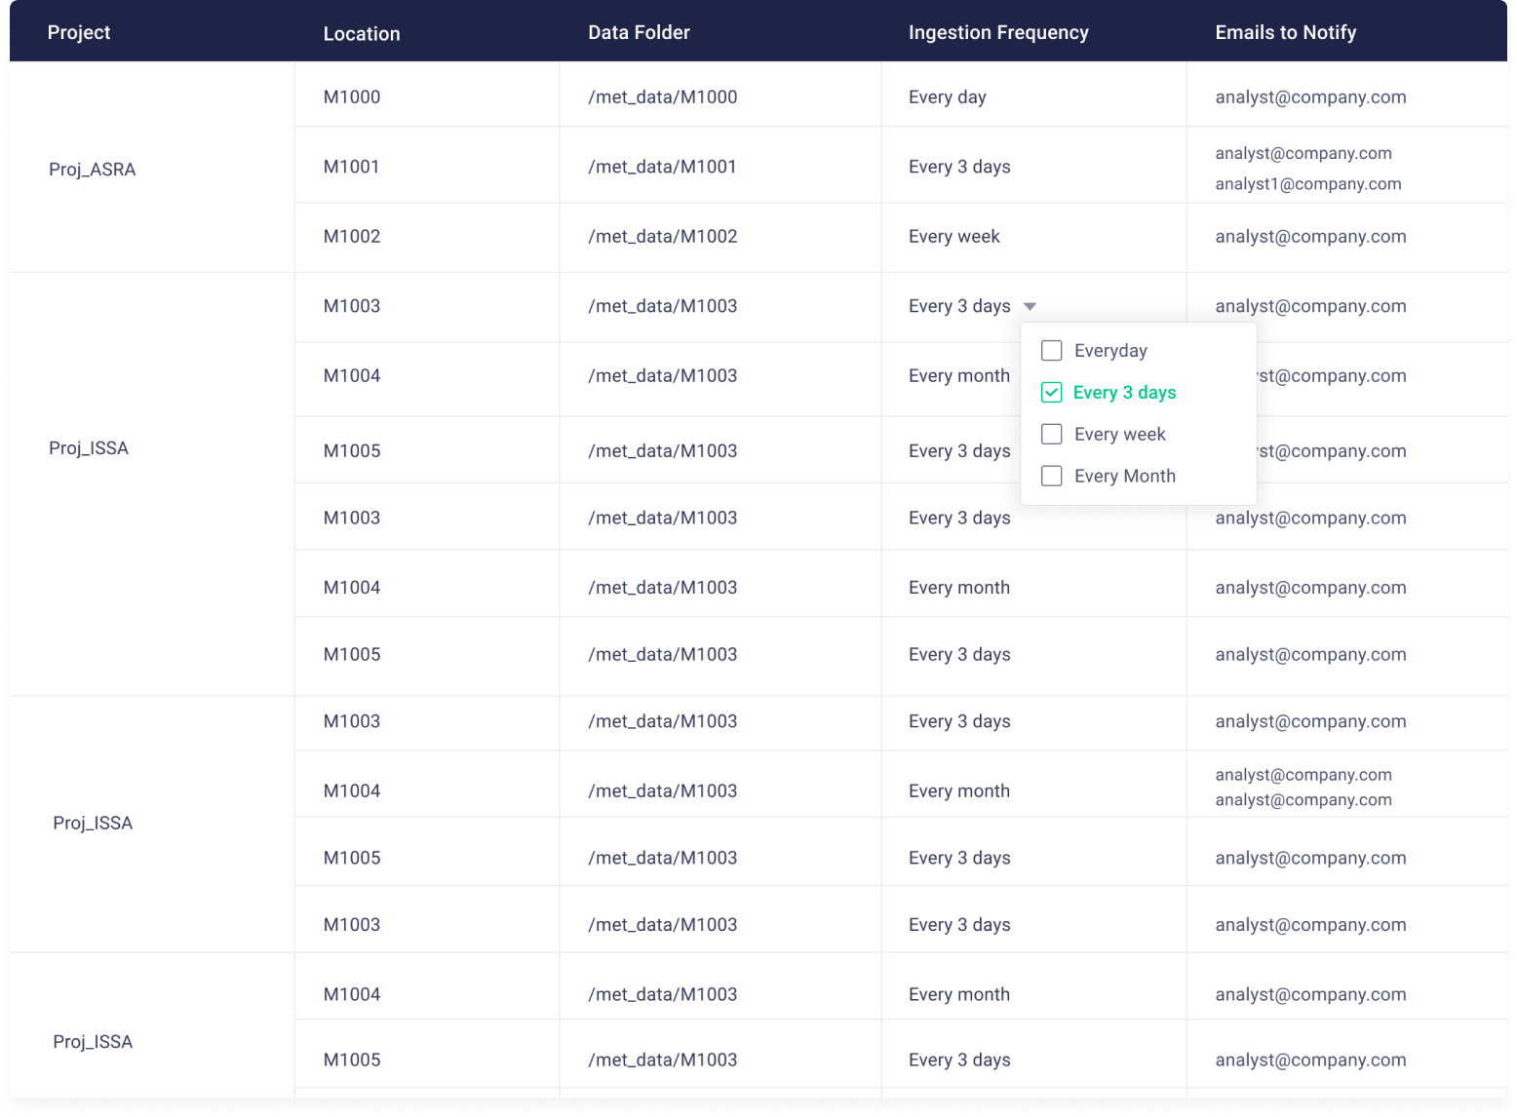Select the Proj_ASRA project cell
1517x1117 pixels.
coord(93,170)
